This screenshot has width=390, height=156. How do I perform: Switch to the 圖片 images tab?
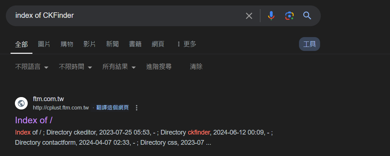click(x=44, y=44)
